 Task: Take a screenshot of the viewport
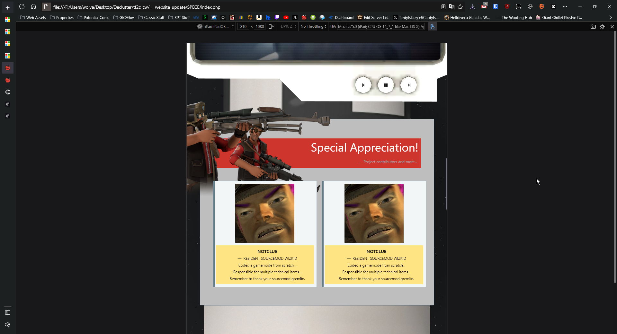(593, 27)
